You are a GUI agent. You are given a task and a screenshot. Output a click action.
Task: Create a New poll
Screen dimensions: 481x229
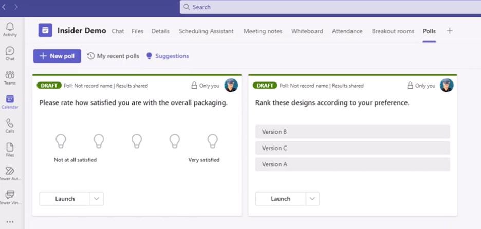click(x=57, y=56)
